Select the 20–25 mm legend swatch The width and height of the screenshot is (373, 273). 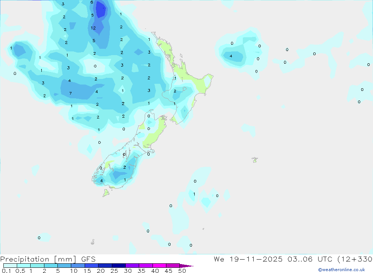[x=105, y=266]
